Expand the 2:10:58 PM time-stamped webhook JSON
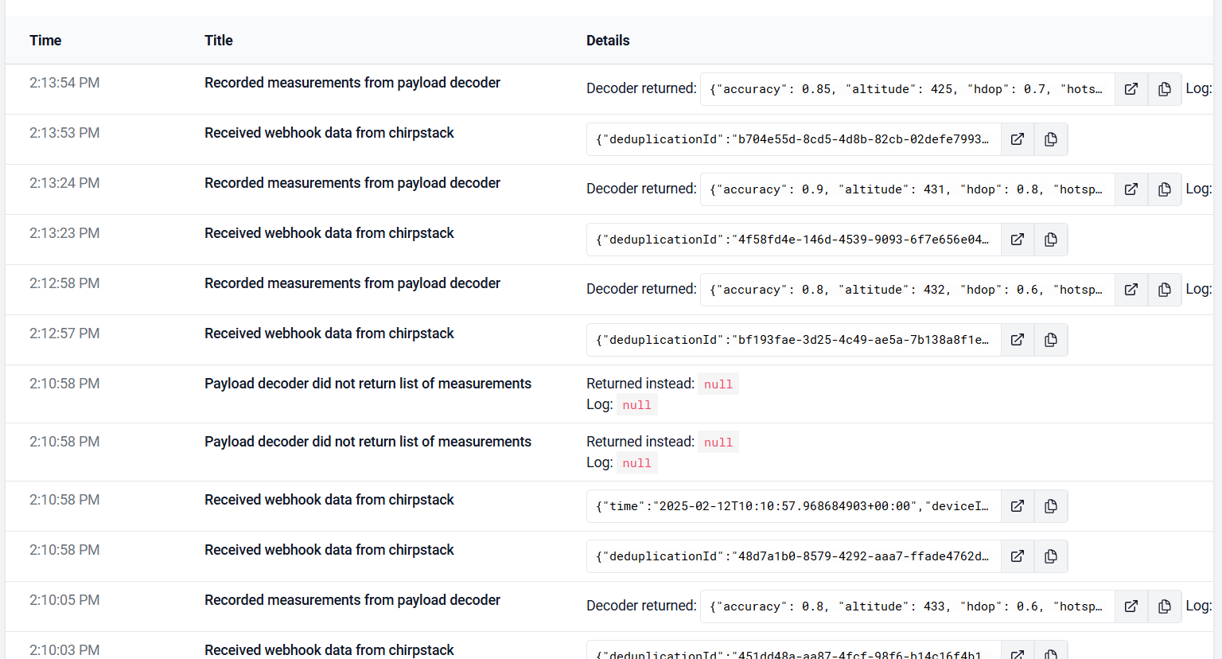The width and height of the screenshot is (1222, 659). click(x=1017, y=506)
